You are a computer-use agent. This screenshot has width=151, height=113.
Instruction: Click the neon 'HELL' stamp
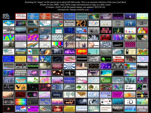pos(69,52)
